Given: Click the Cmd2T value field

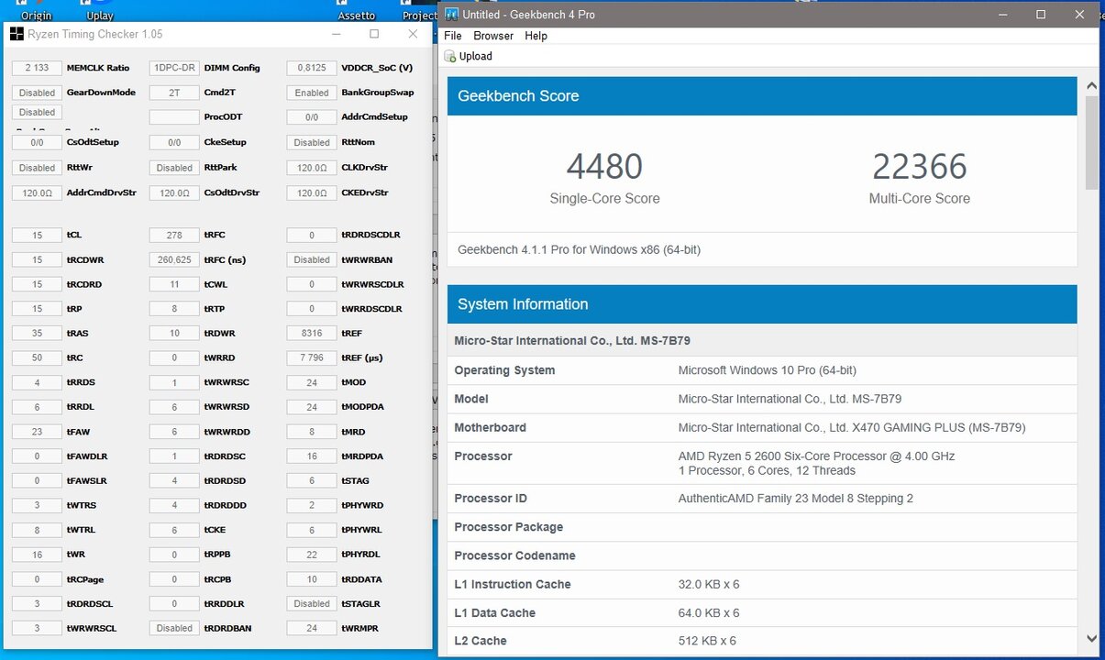Looking at the screenshot, I should point(174,93).
